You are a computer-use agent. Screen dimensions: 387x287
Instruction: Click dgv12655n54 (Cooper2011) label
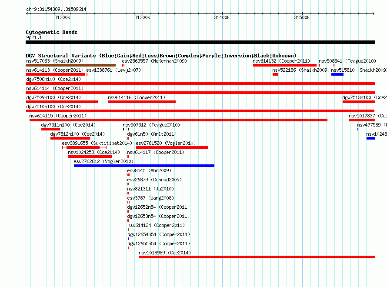pyautogui.click(x=159, y=244)
